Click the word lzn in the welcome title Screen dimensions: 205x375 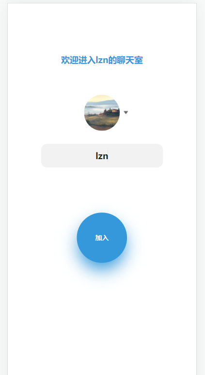click(x=102, y=60)
